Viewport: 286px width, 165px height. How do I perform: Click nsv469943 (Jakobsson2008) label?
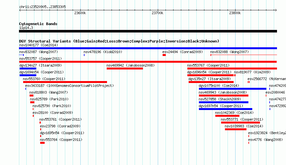coord(223,92)
